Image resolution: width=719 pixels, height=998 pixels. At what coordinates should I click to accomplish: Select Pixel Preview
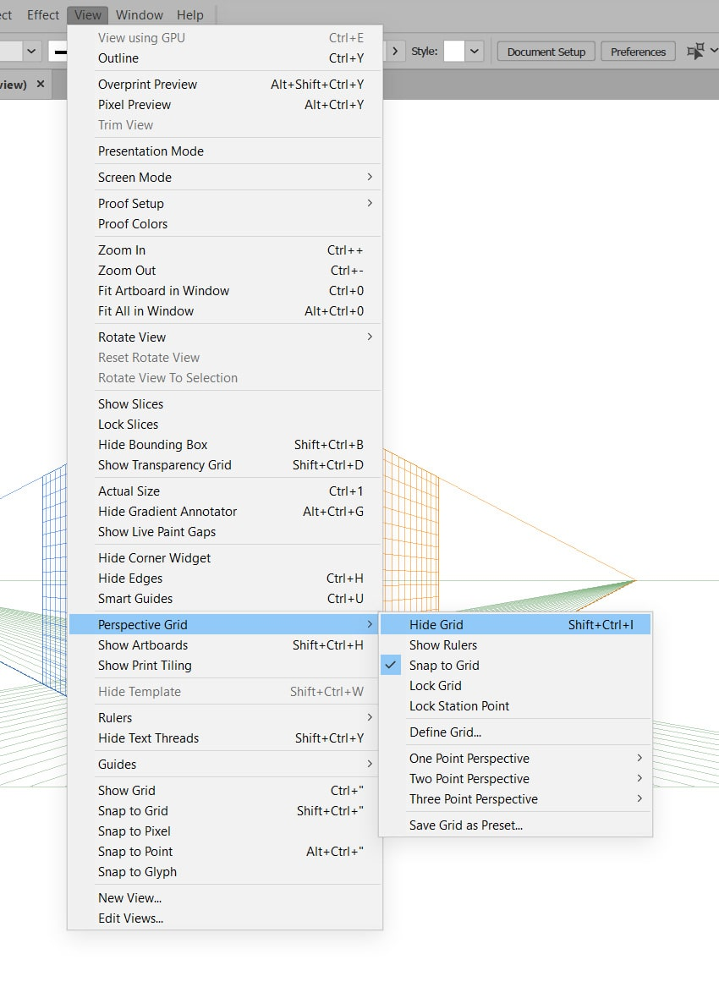225,104
